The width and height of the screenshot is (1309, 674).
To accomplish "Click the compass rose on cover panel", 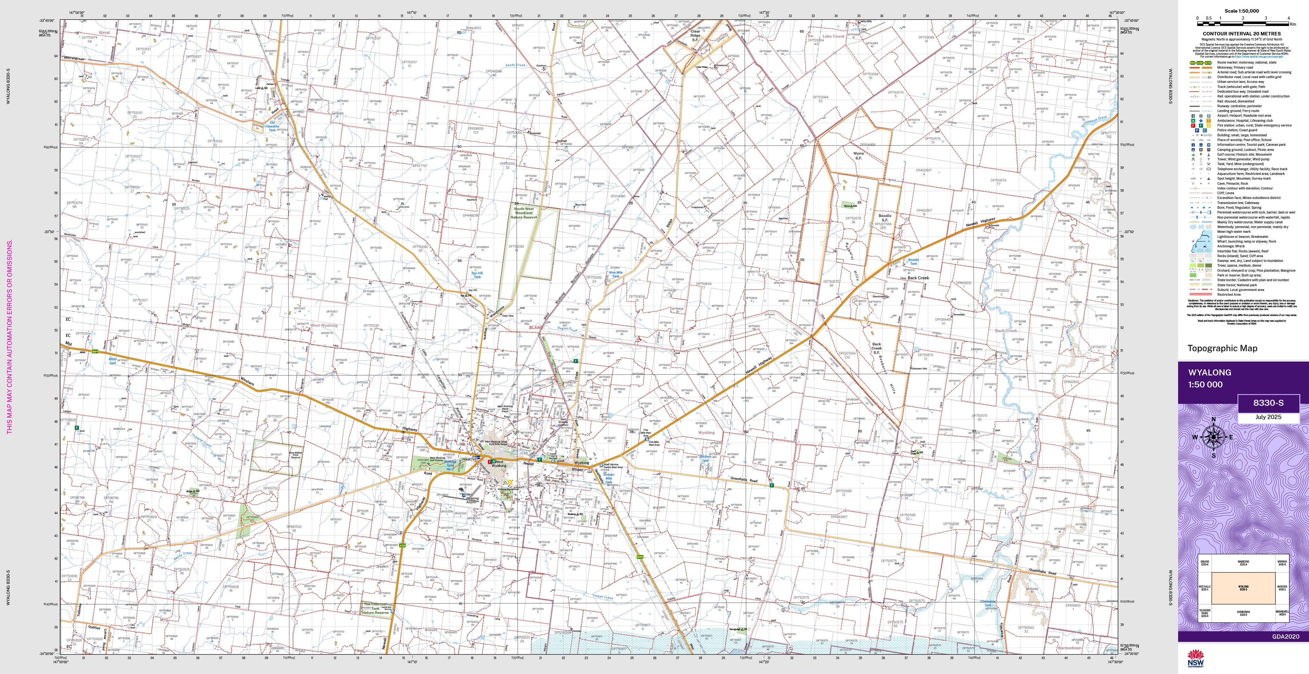I will click(x=1213, y=436).
